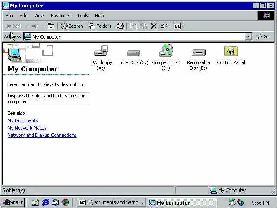Click the My Computer taskbar button

point(182,202)
